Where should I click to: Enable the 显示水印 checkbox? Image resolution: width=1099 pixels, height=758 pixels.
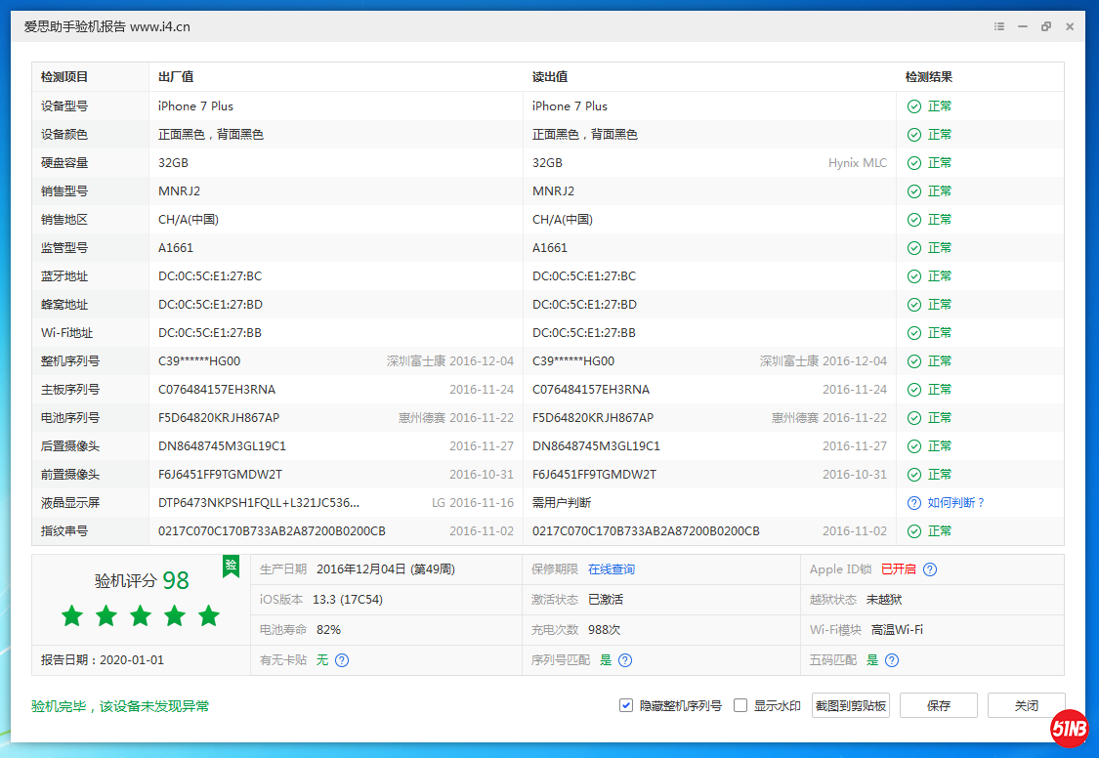[740, 705]
